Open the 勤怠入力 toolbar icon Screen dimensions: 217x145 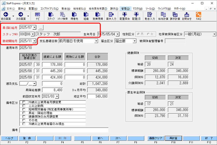click(150, 16)
